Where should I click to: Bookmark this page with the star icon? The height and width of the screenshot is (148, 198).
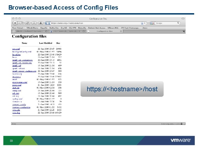pos(142,23)
